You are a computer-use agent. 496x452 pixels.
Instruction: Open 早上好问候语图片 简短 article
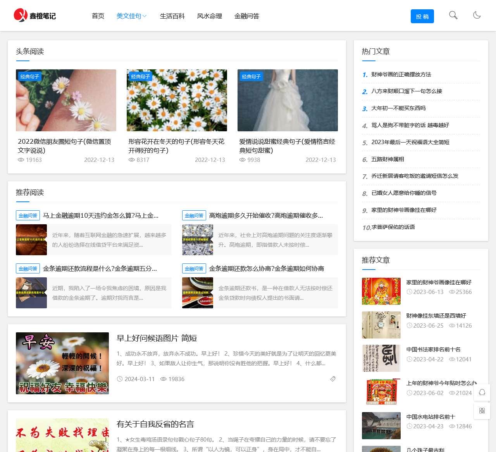[157, 338]
